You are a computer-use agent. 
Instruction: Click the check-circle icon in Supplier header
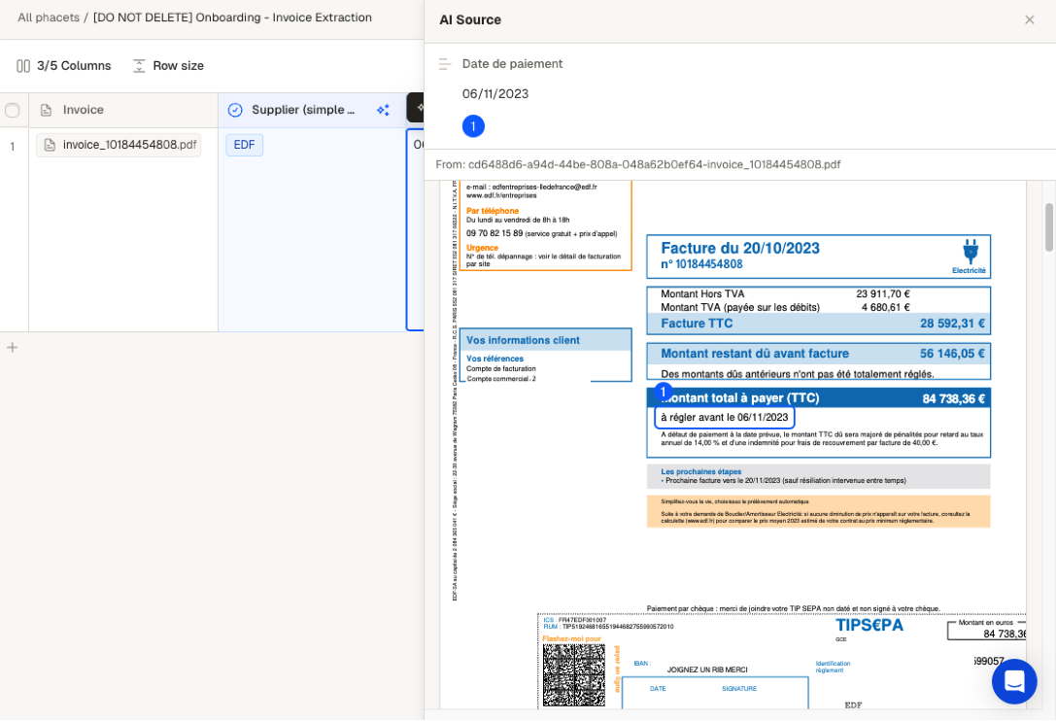235,110
